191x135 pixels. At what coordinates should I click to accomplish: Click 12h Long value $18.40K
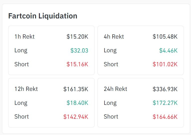click(77, 103)
